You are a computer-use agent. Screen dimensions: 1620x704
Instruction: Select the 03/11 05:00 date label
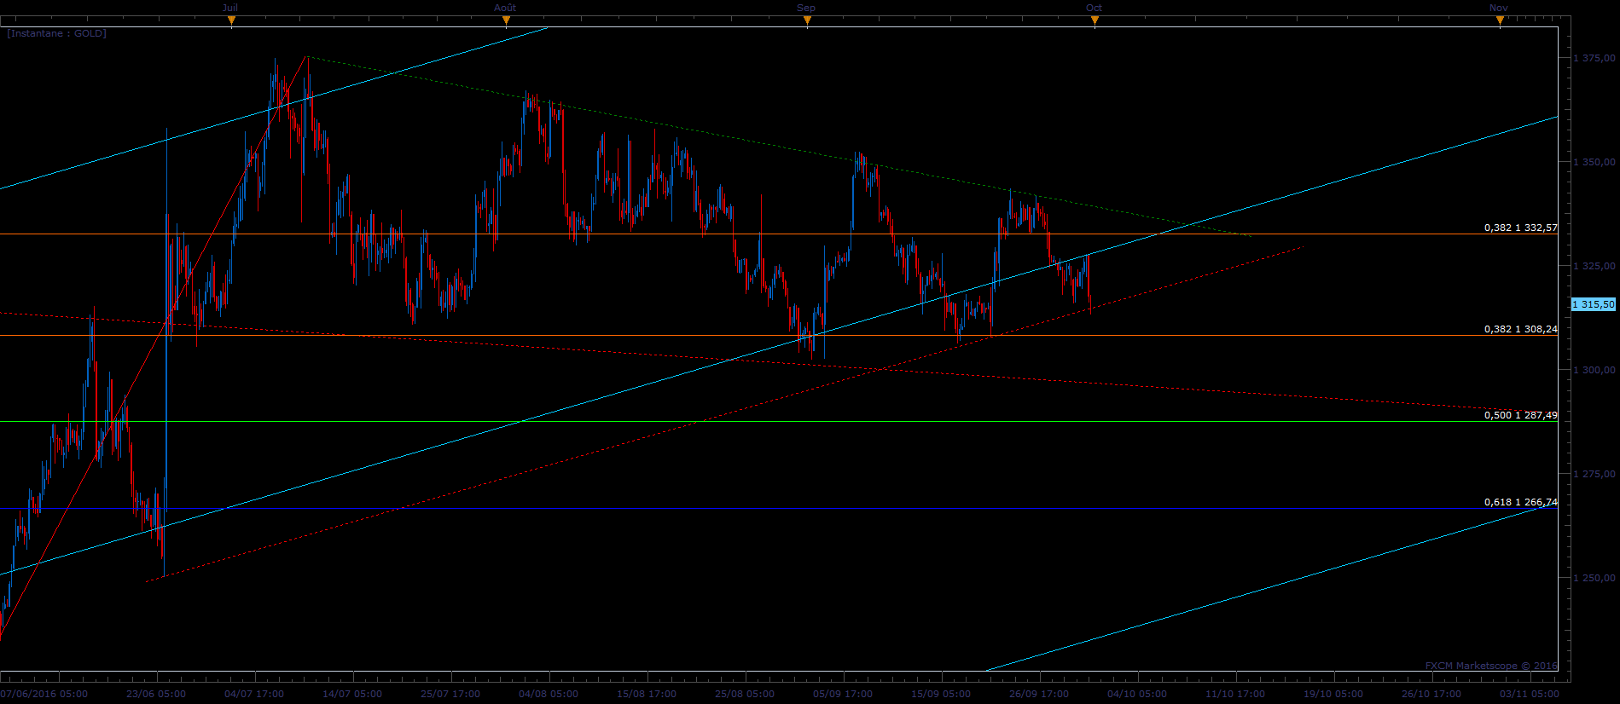(x=1530, y=694)
